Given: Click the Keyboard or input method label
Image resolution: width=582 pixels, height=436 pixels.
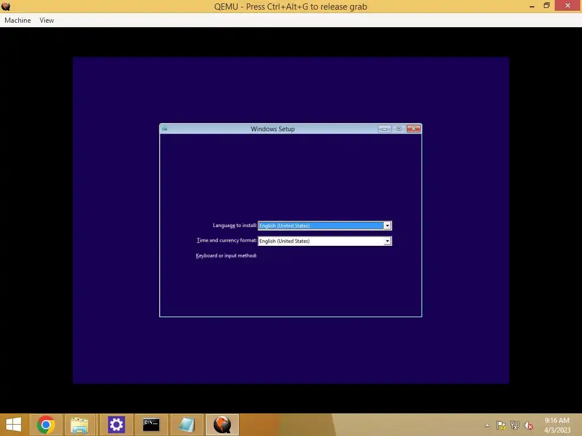Looking at the screenshot, I should (226, 255).
